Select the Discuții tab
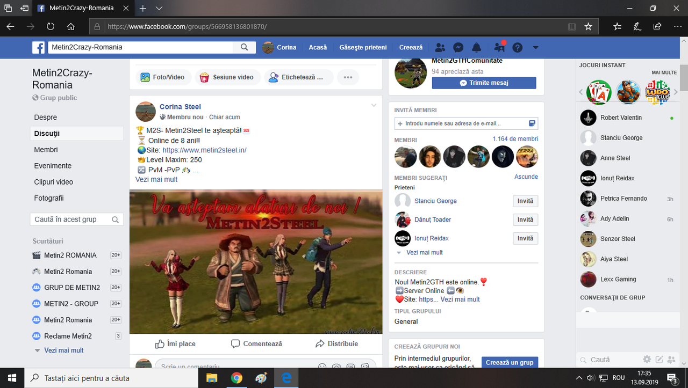This screenshot has height=388, width=688. coord(77,134)
